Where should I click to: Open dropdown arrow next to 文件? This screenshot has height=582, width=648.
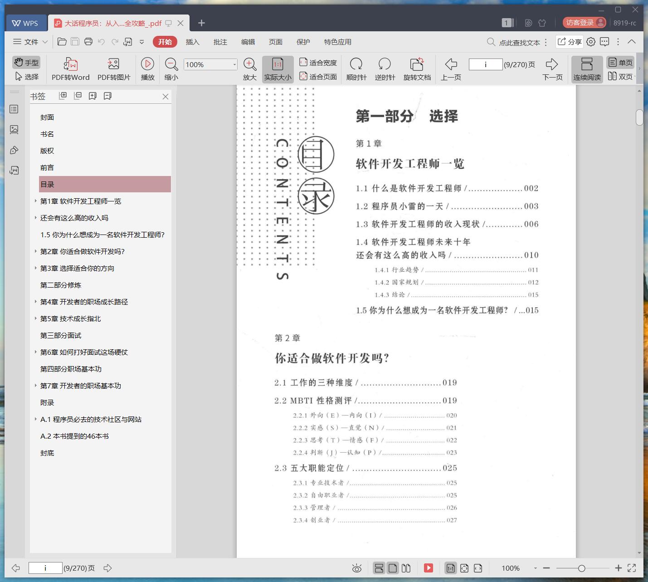tap(45, 42)
